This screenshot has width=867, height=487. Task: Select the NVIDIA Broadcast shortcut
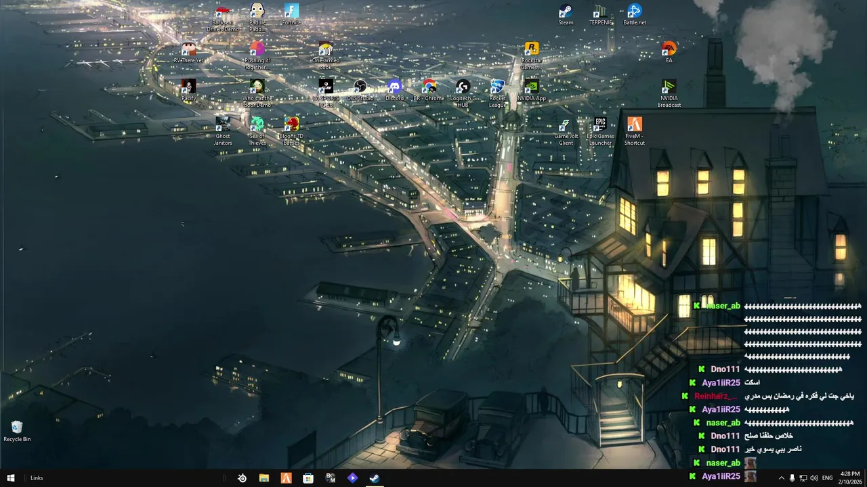pyautogui.click(x=669, y=94)
